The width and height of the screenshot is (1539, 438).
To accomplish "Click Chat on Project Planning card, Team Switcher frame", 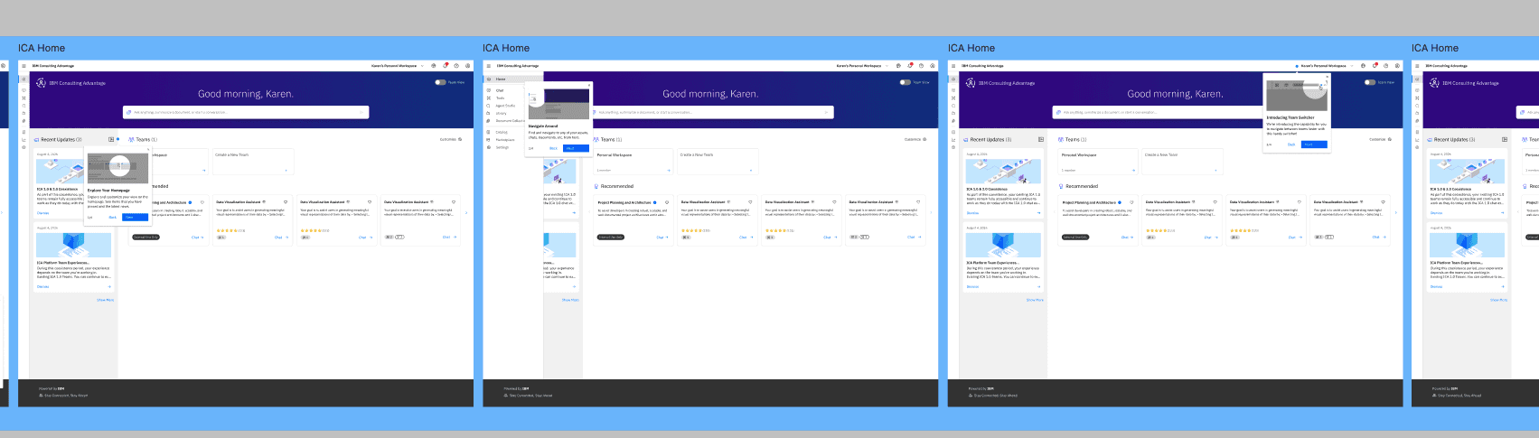I will click(1128, 238).
